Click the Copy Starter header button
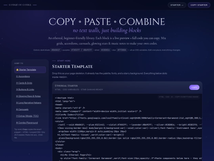This screenshot has width=214, height=161. pos(199,5)
